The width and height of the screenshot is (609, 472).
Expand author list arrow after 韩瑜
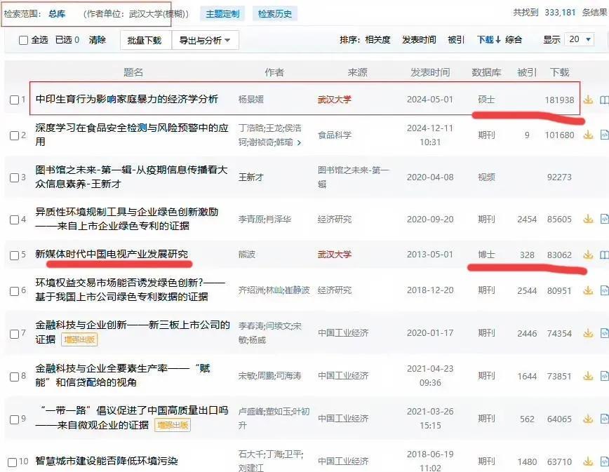point(299,142)
